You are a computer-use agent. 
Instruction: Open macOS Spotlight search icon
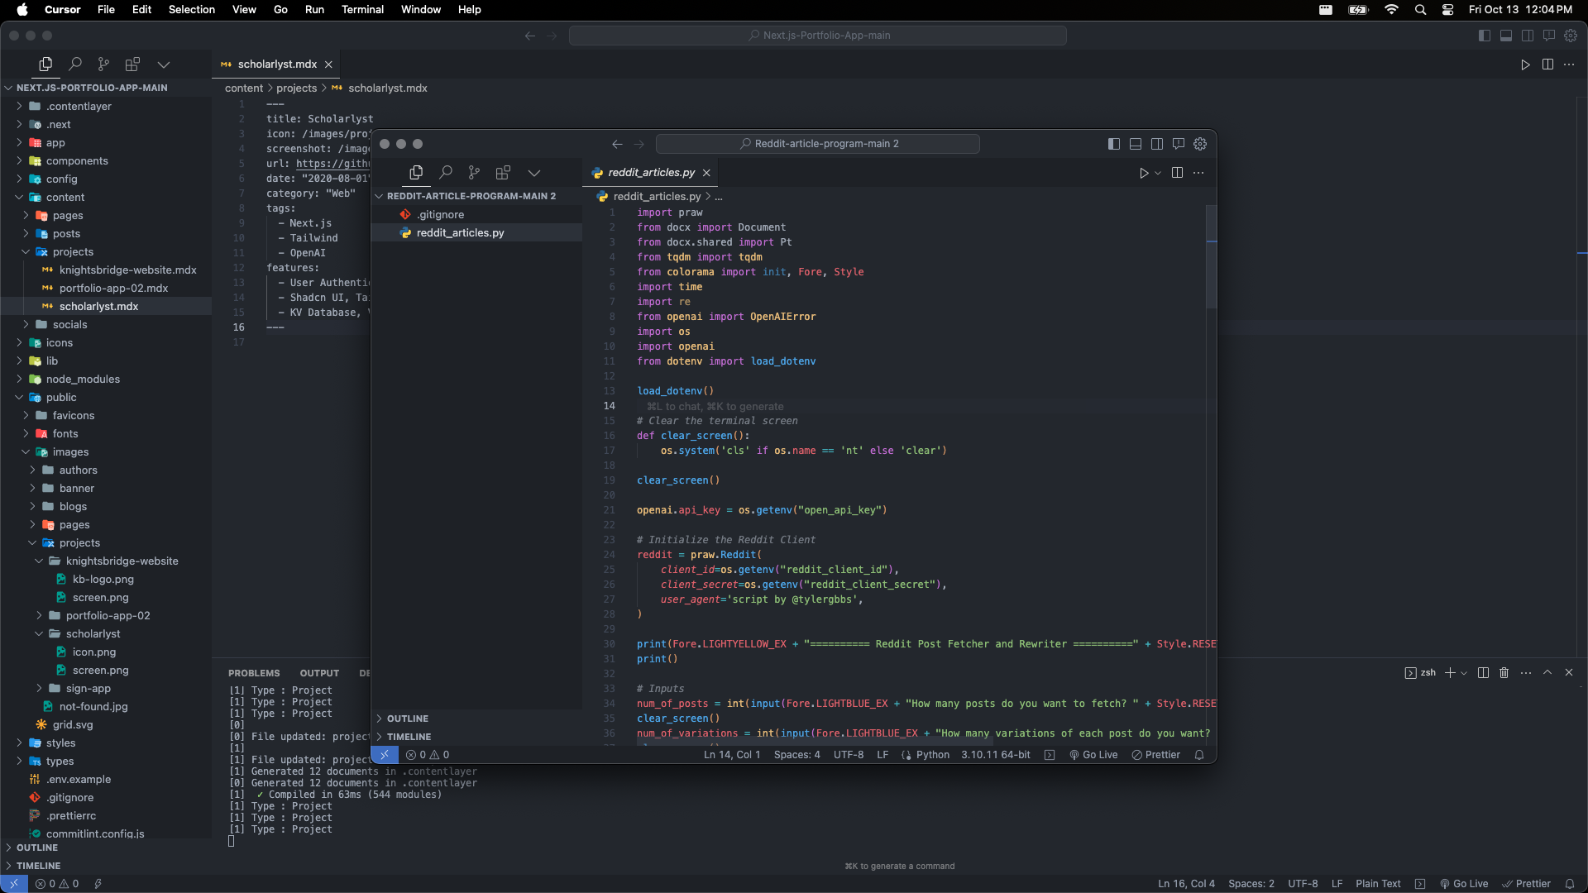(1420, 10)
